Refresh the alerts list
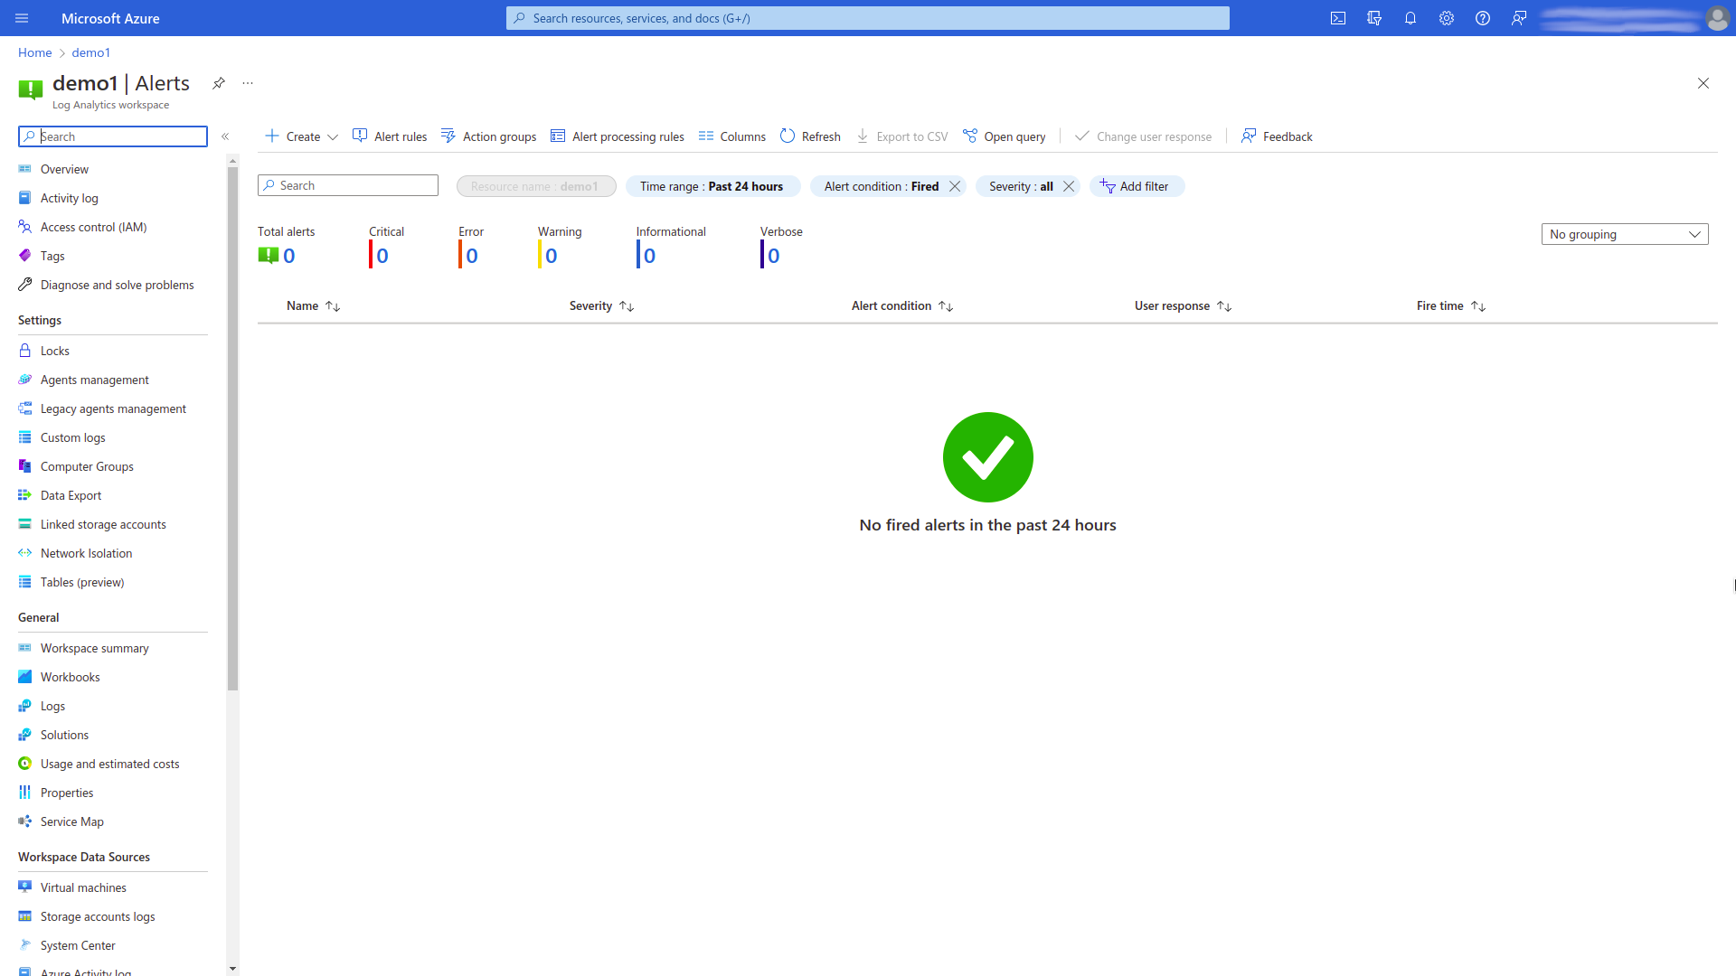This screenshot has width=1736, height=976. [x=810, y=136]
